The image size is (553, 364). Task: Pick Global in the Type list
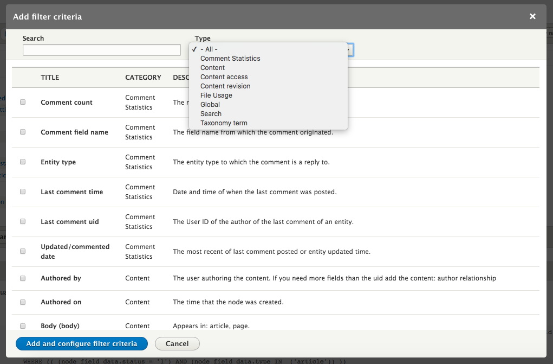(210, 105)
